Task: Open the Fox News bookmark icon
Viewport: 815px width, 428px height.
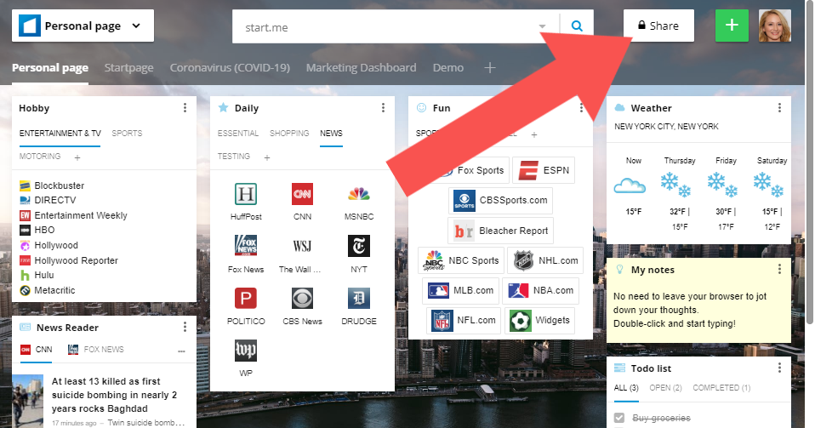Action: coord(246,245)
